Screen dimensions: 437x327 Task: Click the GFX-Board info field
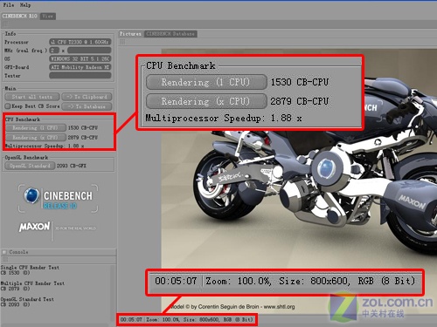80,67
